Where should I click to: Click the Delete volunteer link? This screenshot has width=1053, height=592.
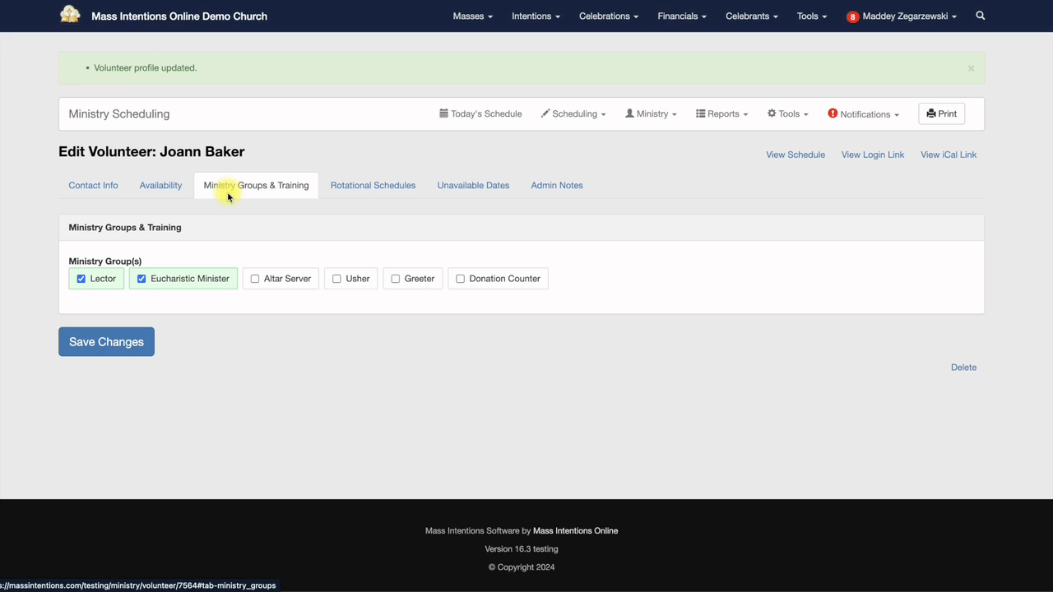[963, 368]
